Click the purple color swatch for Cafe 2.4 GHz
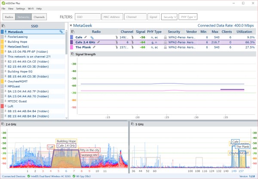The image size is (258, 179). coord(72,42)
